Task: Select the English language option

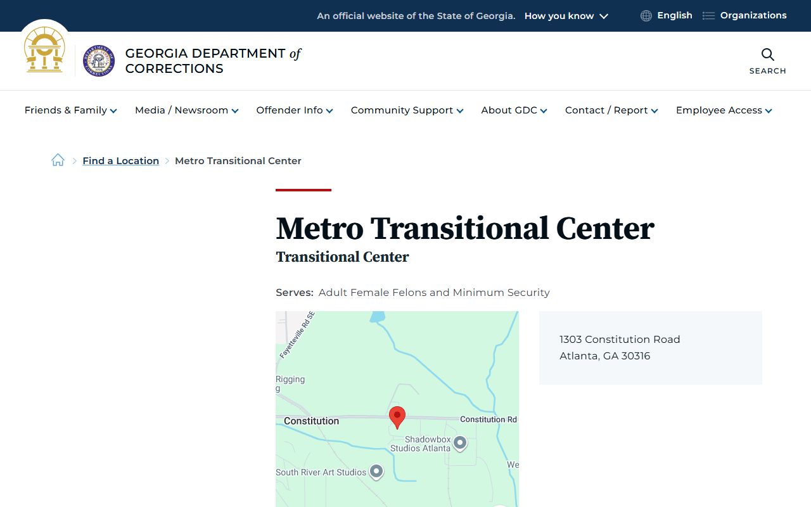Action: [x=675, y=15]
